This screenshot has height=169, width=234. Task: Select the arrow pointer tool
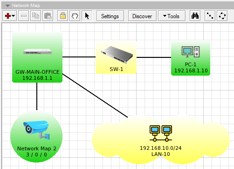coord(87,16)
